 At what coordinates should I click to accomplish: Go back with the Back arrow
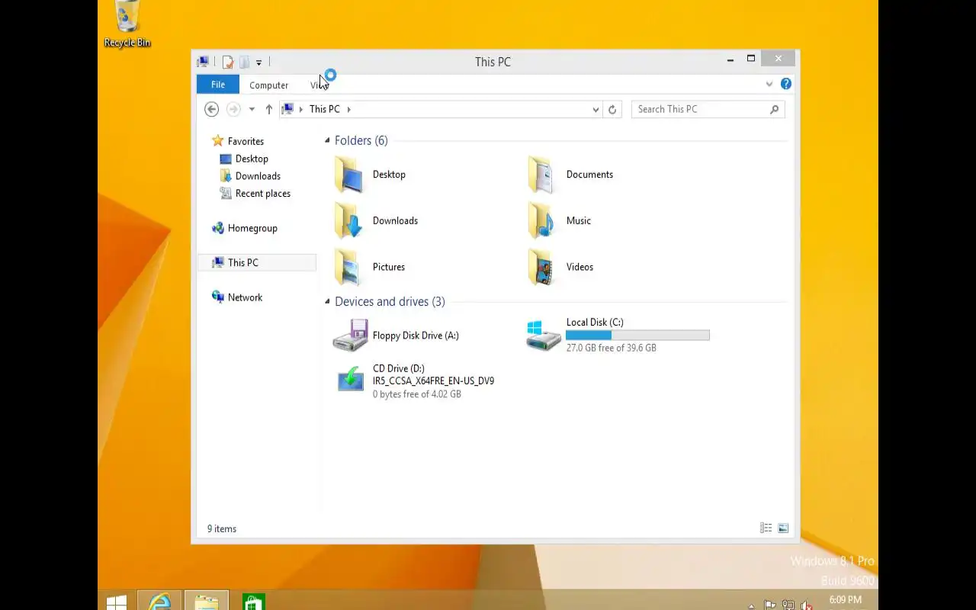pyautogui.click(x=212, y=109)
